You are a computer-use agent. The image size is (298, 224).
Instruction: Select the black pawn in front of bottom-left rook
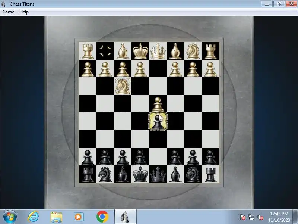(x=88, y=157)
